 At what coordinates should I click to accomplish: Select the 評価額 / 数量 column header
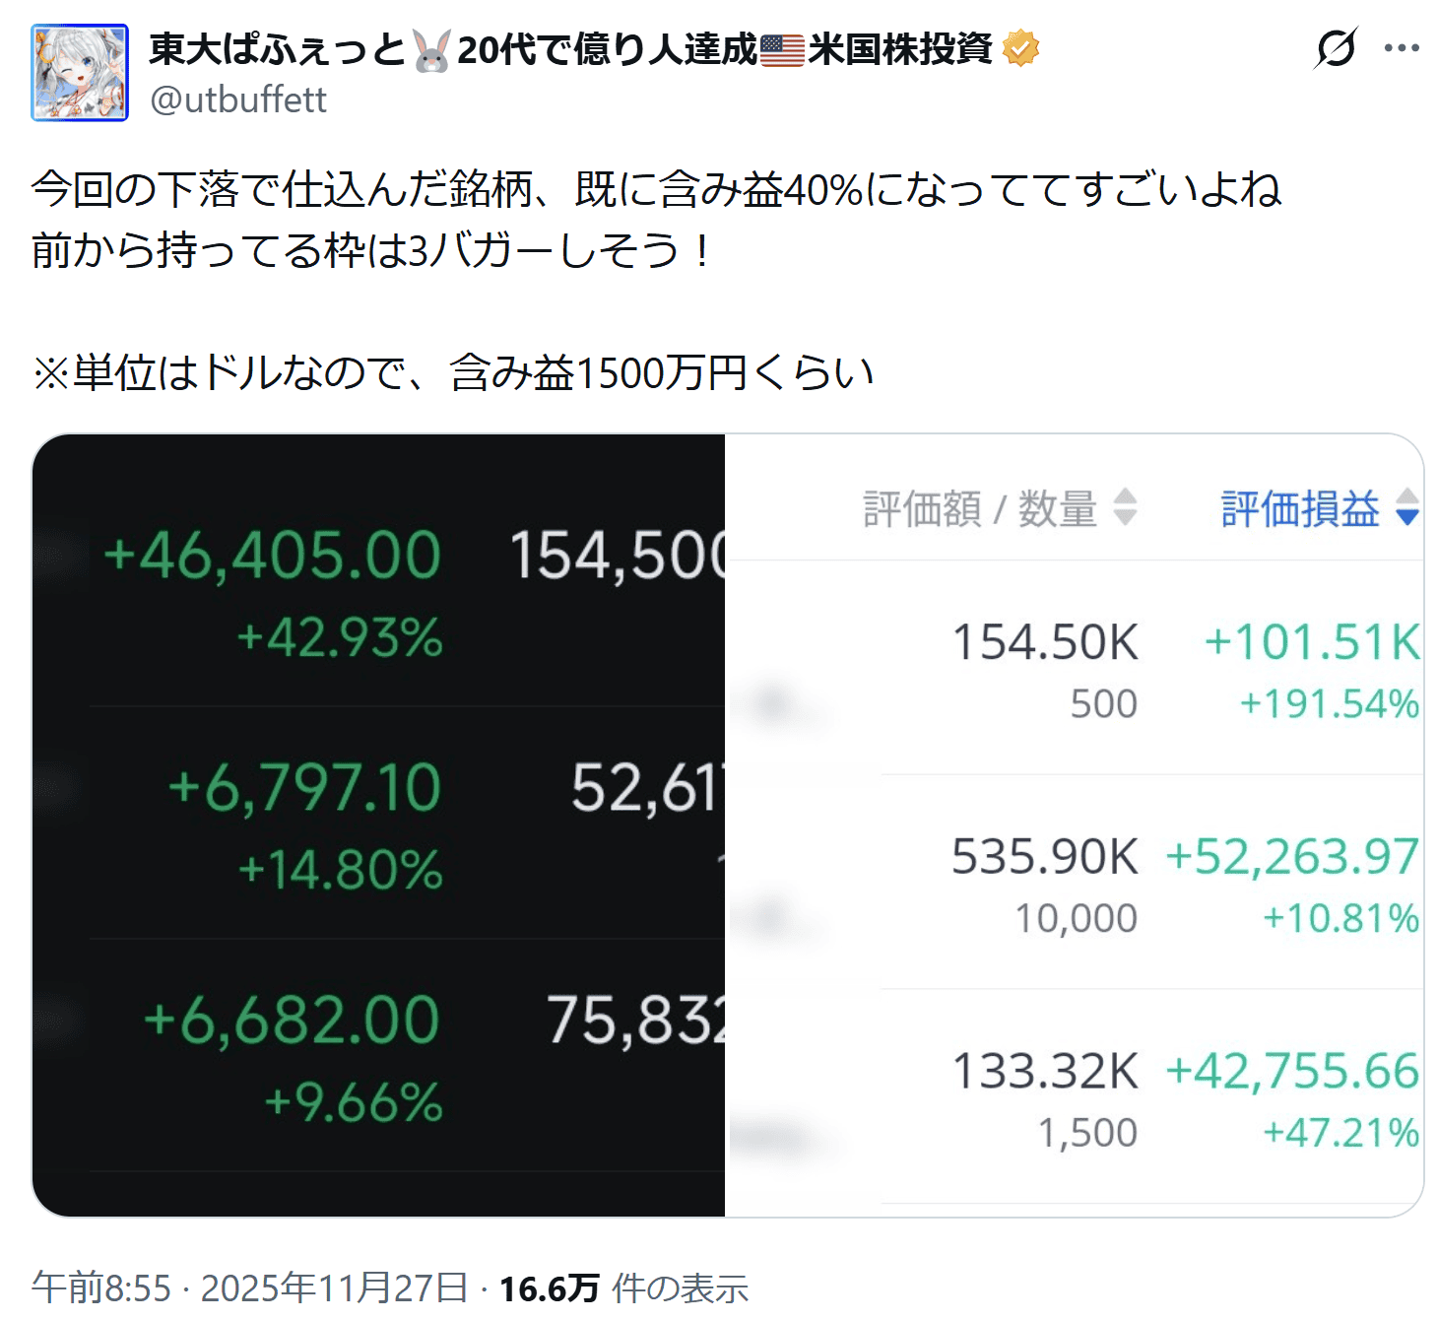(x=980, y=509)
